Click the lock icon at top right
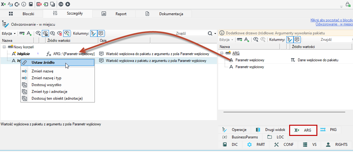Image resolution: width=353 pixels, height=152 pixels. coord(348,4)
